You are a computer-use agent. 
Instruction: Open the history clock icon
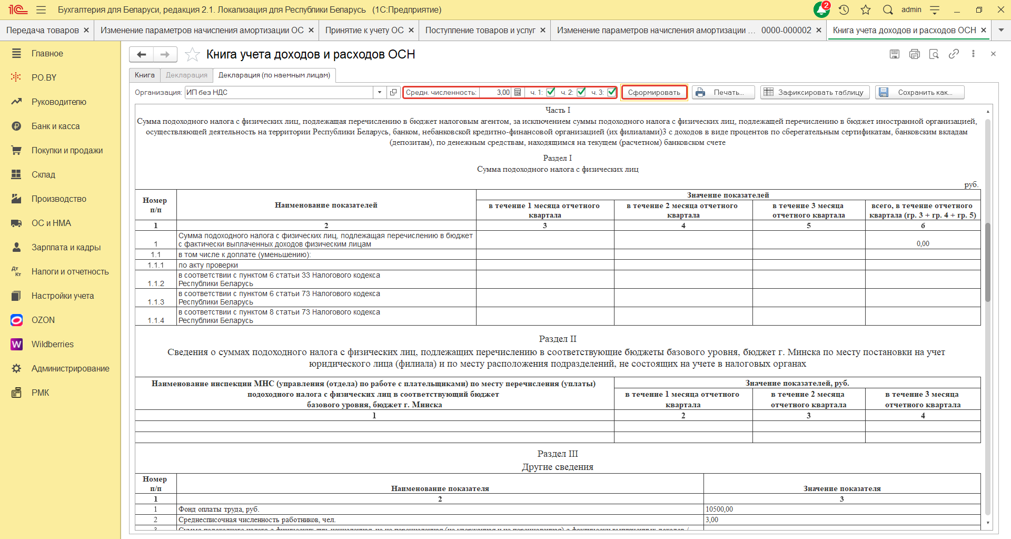point(844,9)
